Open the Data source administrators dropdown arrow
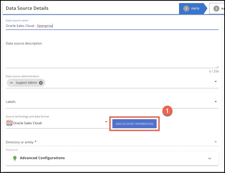 point(215,82)
